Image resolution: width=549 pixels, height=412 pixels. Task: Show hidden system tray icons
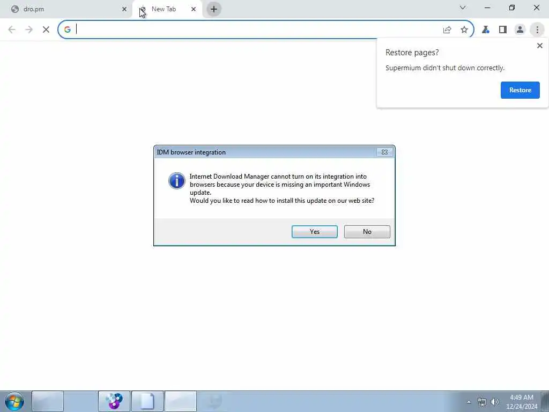point(469,402)
